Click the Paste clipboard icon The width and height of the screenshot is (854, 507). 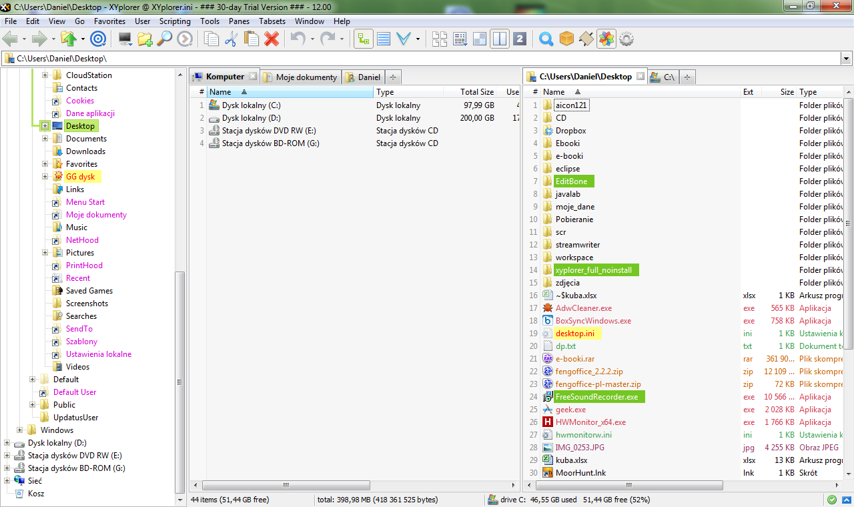252,39
